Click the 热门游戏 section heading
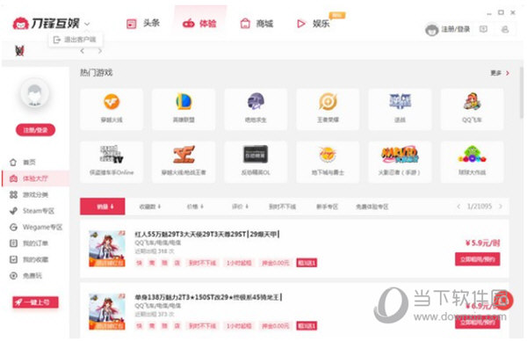This screenshot has height=341, width=527. 96,73
